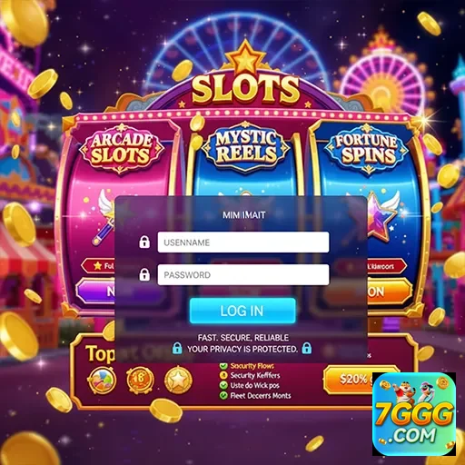Click the lock icon beside the password field
Viewport: 465px width, 465px height.
144,274
